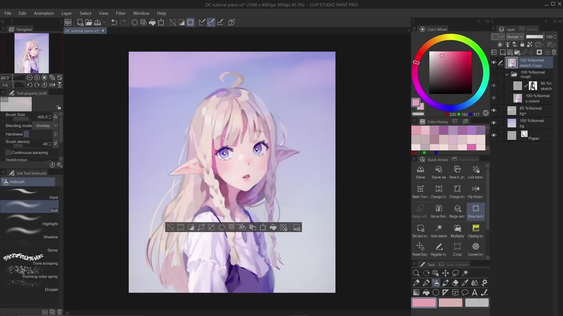The image size is (563, 316).
Task: Zoom in with Navigator plus icon
Action: click(x=37, y=78)
